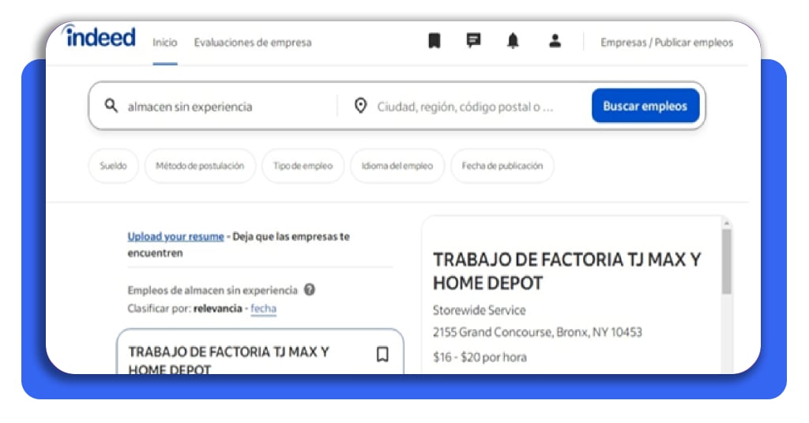Open TRABAJO DE FACTORIA job card in list
The image size is (809, 423).
click(x=260, y=351)
